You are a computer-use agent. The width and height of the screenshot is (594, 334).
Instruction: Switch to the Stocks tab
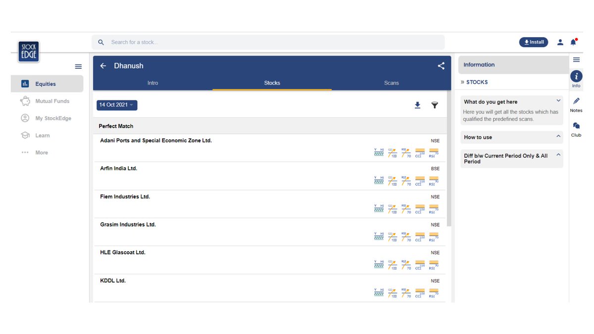coord(272,83)
